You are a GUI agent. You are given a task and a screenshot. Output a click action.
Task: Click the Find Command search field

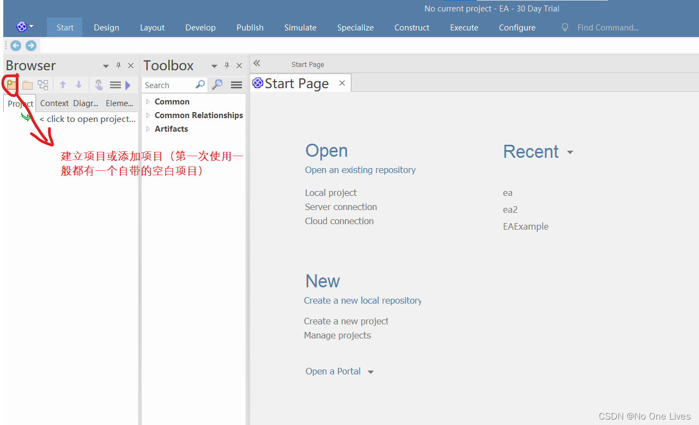(x=607, y=27)
